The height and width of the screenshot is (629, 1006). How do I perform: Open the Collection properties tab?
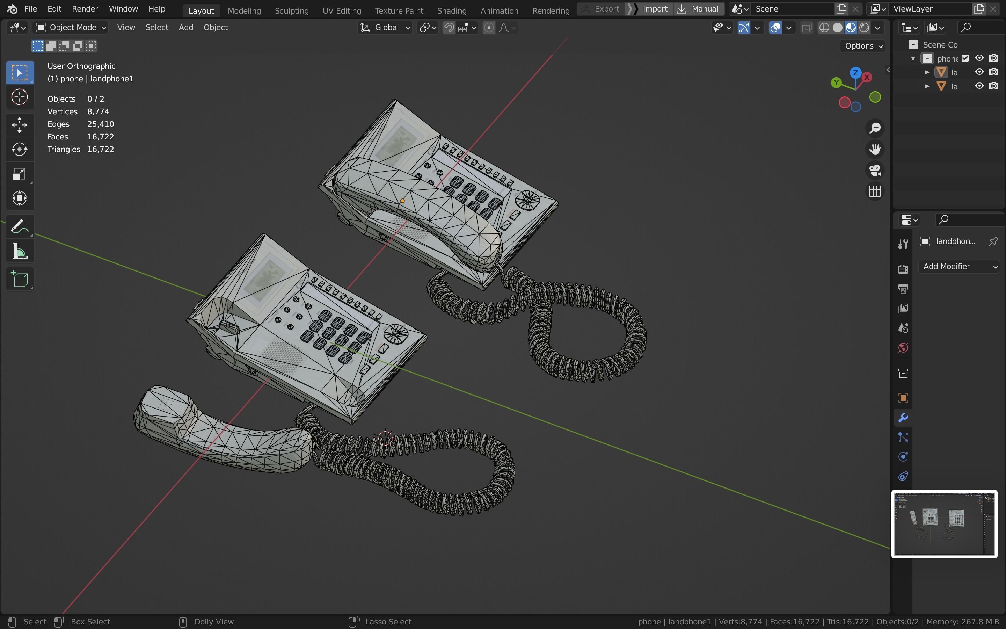[x=903, y=373]
